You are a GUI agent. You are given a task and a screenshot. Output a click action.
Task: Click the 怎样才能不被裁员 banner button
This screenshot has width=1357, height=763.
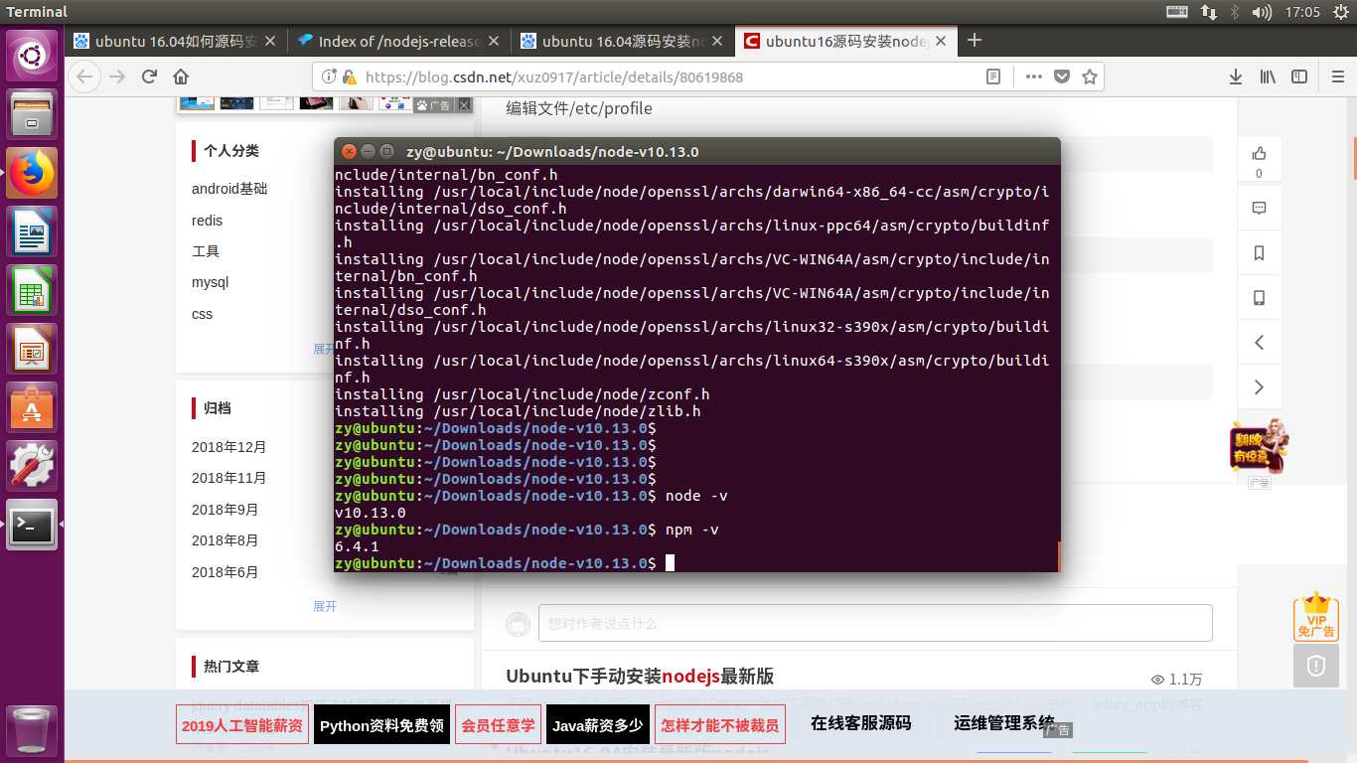click(x=720, y=725)
